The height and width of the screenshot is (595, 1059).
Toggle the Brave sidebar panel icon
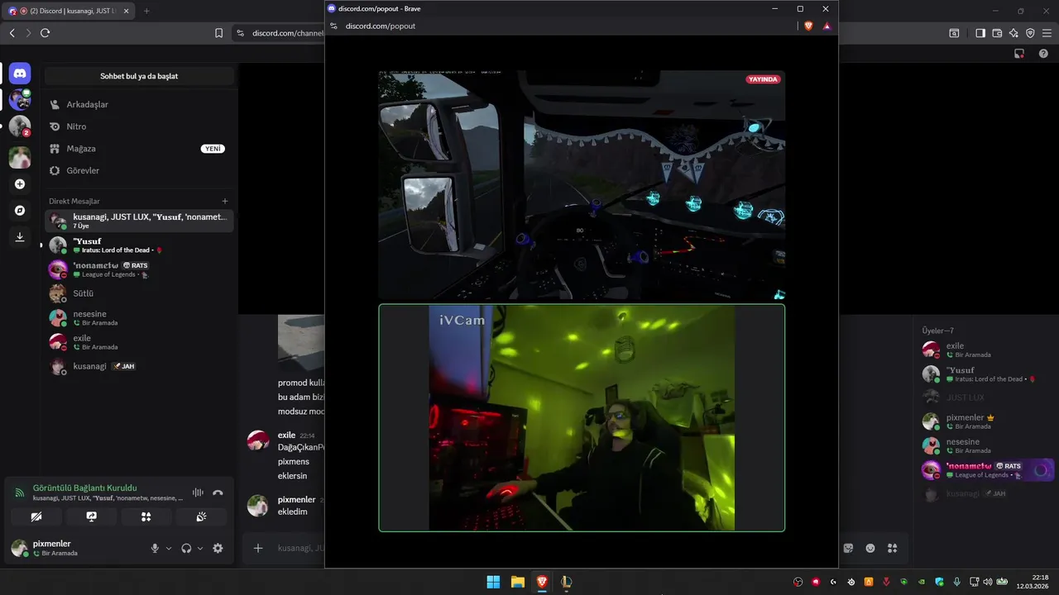(x=980, y=33)
